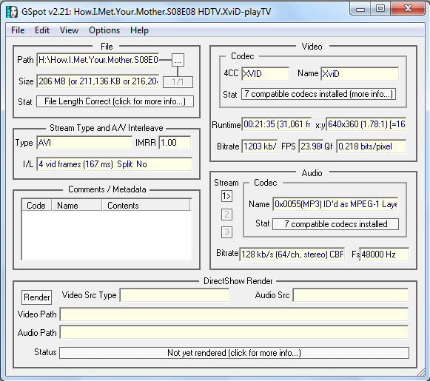Click the Qf field 0.218 bits/pixel
The height and width of the screenshot is (381, 430).
[372, 146]
